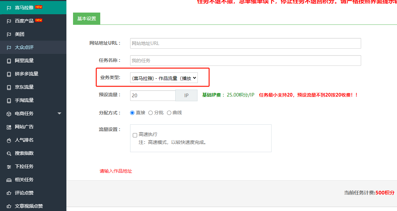Enable the 高速执行 checkbox
This screenshot has height=211, width=397.
(x=135, y=135)
